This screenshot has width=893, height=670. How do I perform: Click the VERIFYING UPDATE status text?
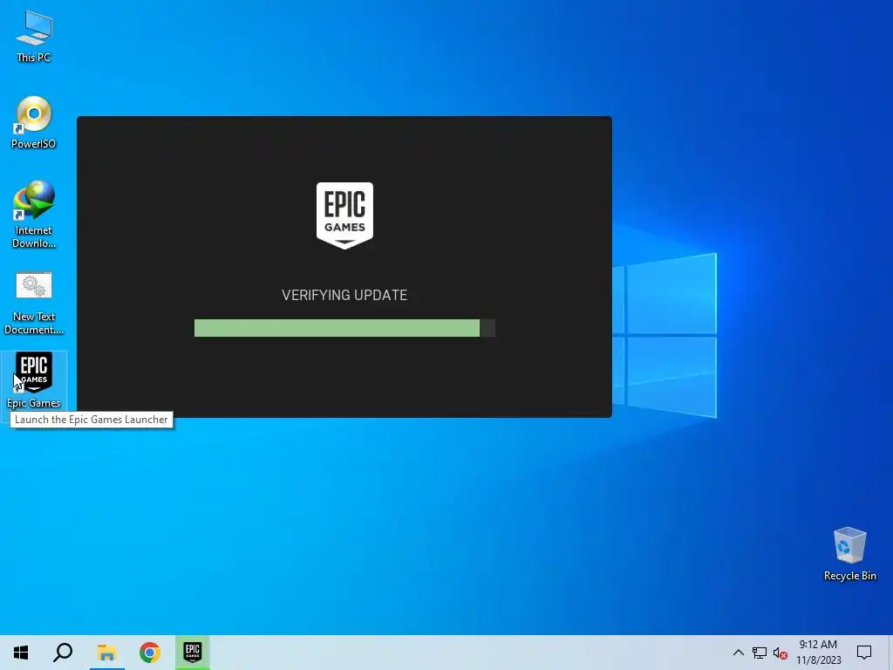344,295
